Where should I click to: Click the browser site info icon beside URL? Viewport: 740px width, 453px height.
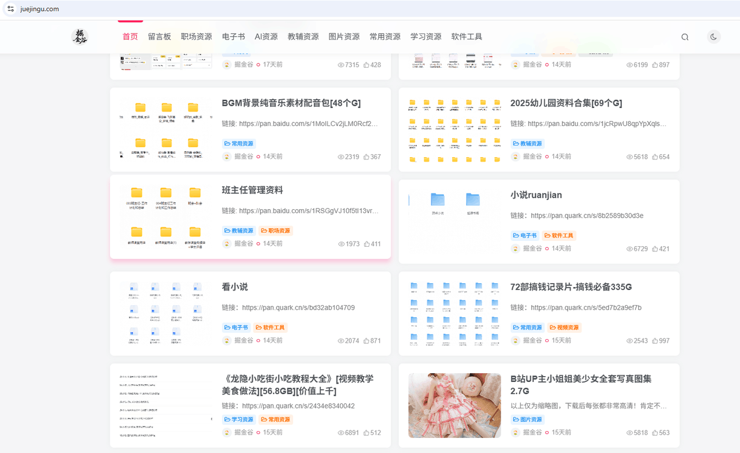point(10,9)
